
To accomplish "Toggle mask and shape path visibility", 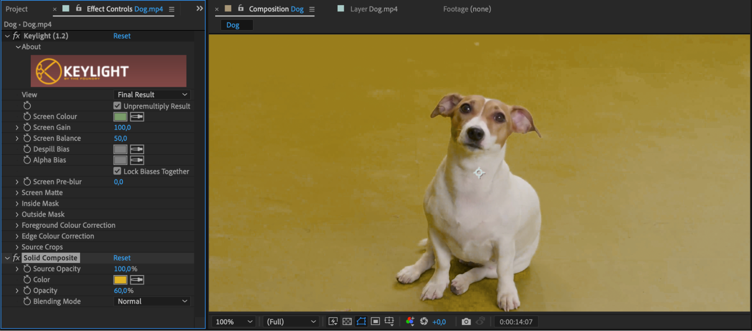I will point(361,322).
